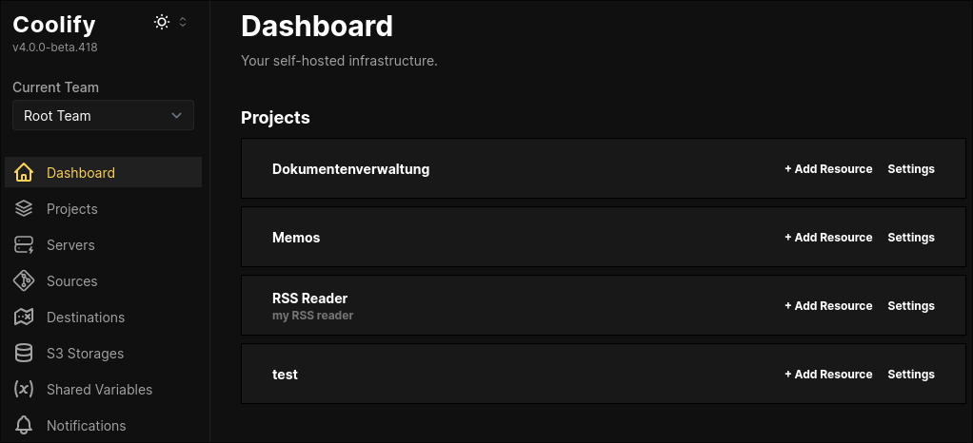Click the Coolify logo title
The width and height of the screenshot is (973, 443).
point(54,24)
